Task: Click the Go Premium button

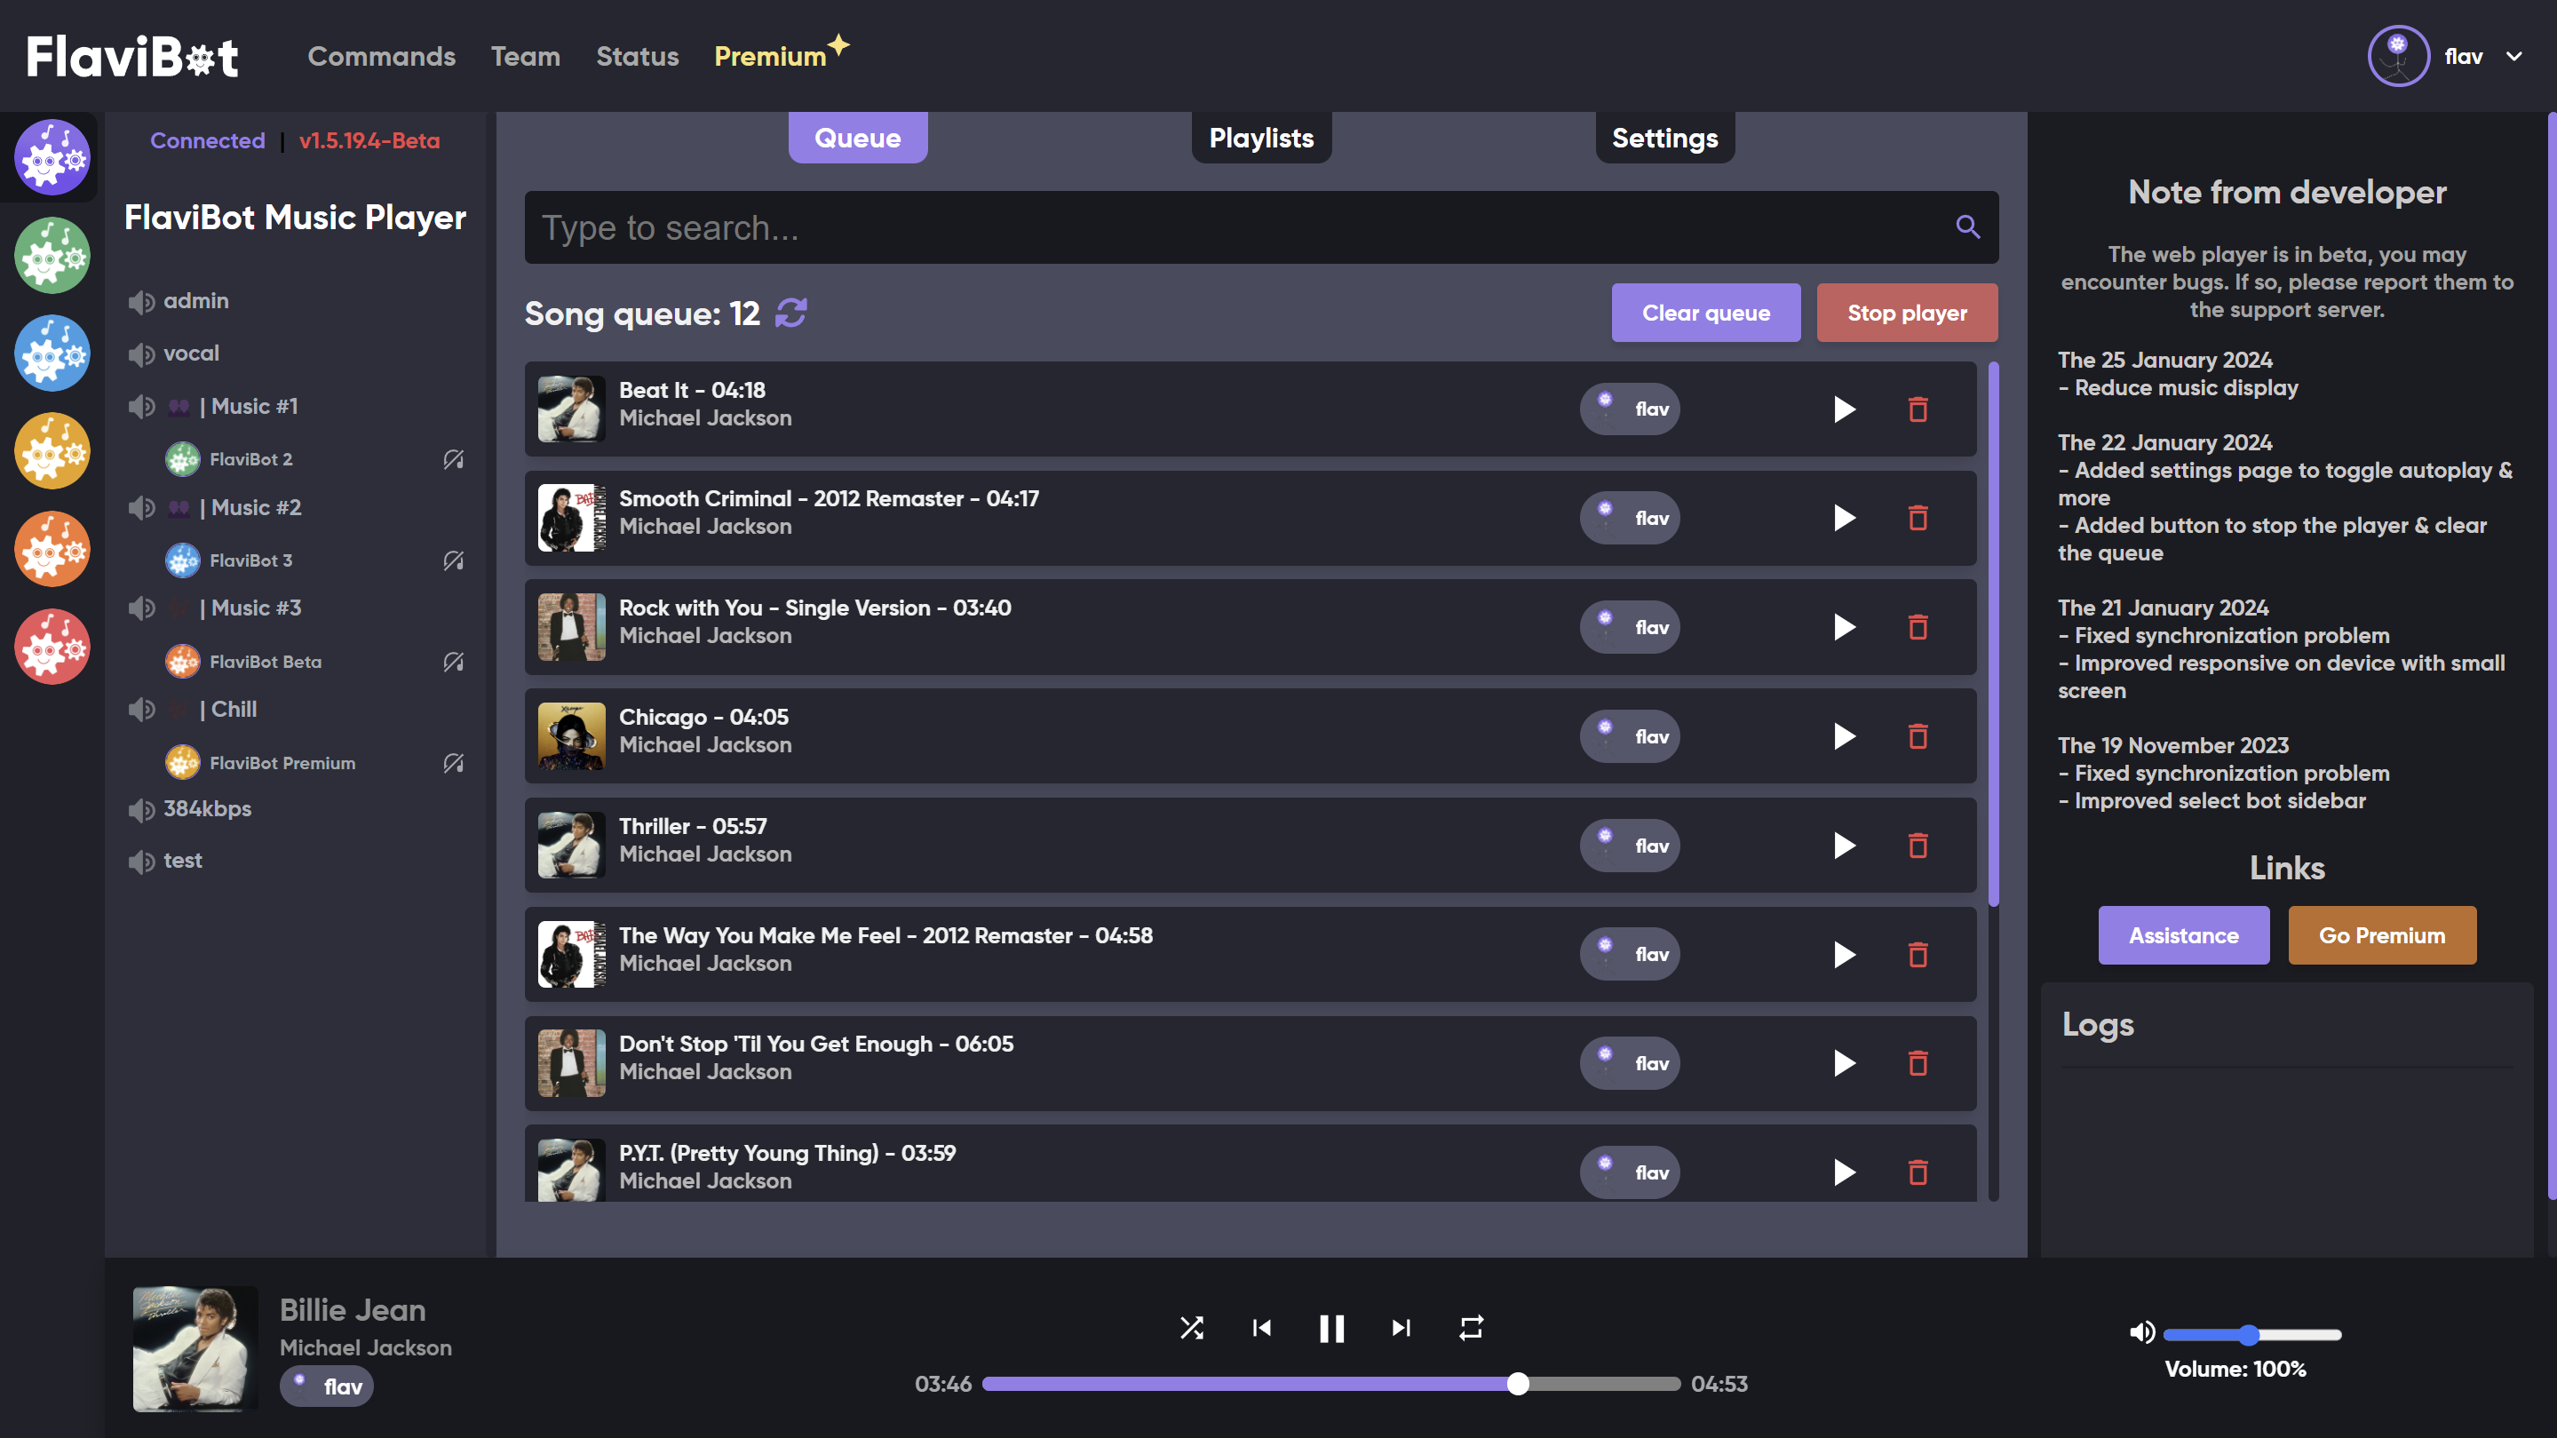Action: coord(2383,934)
